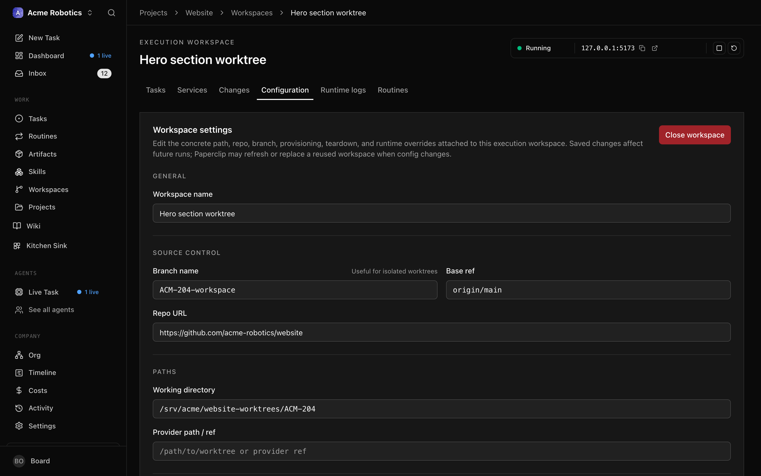This screenshot has width=761, height=476.
Task: Click the Workspaces branch icon
Action: (x=19, y=189)
